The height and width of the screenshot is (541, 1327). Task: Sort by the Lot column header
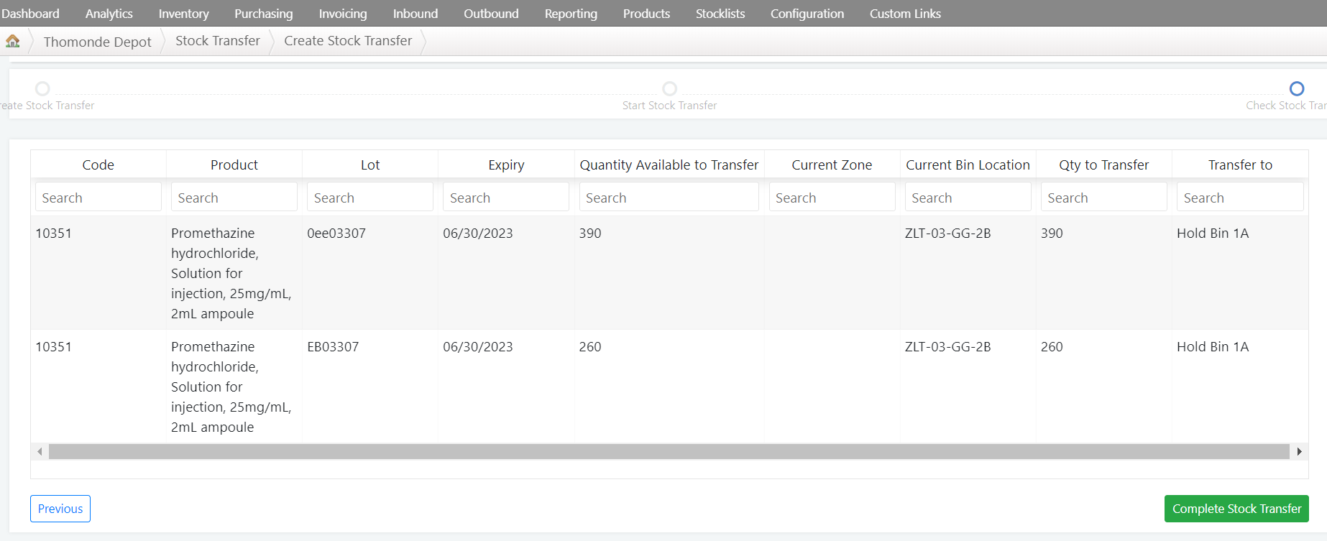tap(370, 165)
